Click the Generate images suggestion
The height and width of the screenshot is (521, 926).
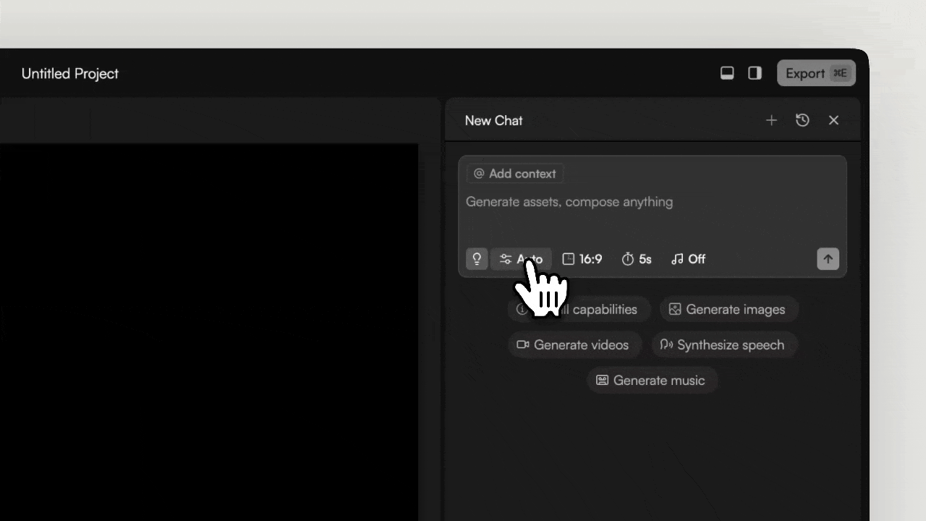(729, 309)
